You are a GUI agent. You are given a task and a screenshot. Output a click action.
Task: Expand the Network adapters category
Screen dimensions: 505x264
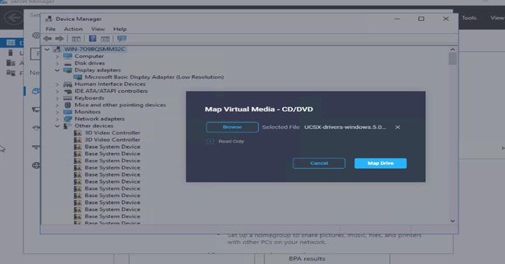coord(57,119)
